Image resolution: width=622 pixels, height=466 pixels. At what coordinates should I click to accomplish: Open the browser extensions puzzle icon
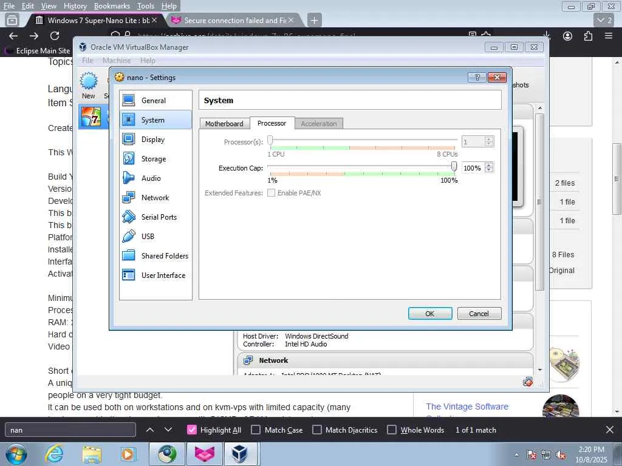[x=588, y=36]
